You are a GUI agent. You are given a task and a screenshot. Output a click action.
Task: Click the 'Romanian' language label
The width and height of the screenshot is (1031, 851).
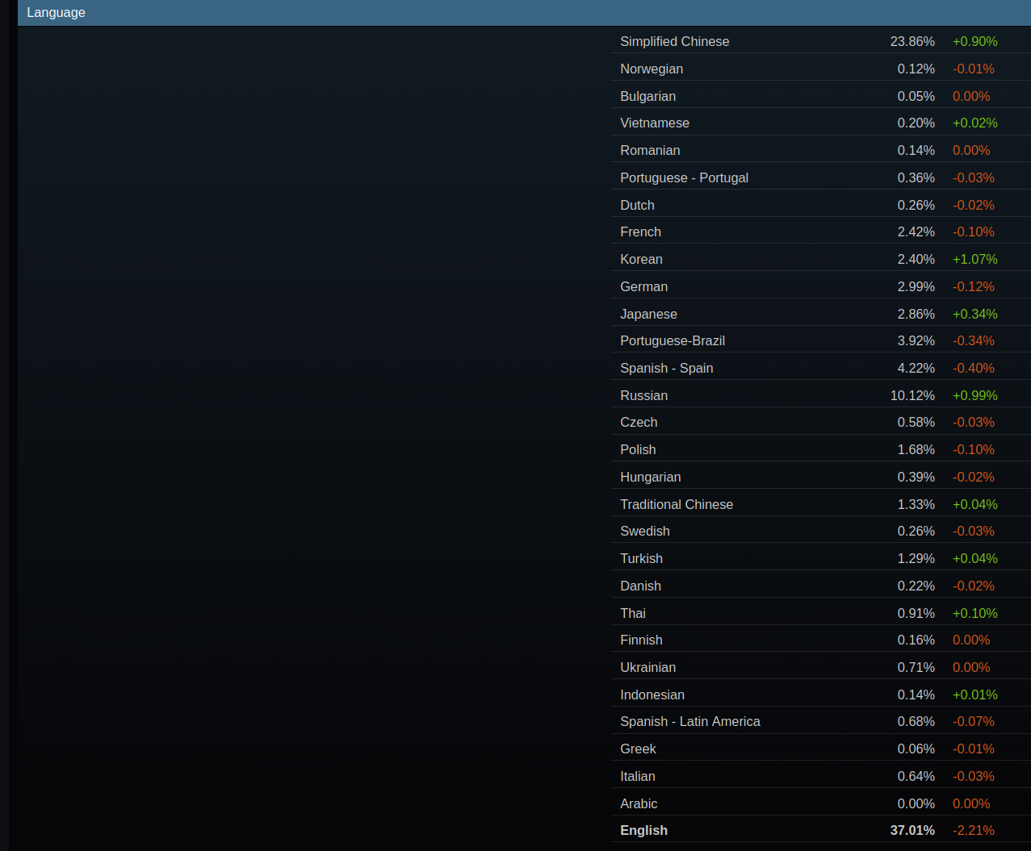click(650, 150)
